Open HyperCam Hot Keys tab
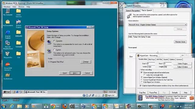 [152, 59]
